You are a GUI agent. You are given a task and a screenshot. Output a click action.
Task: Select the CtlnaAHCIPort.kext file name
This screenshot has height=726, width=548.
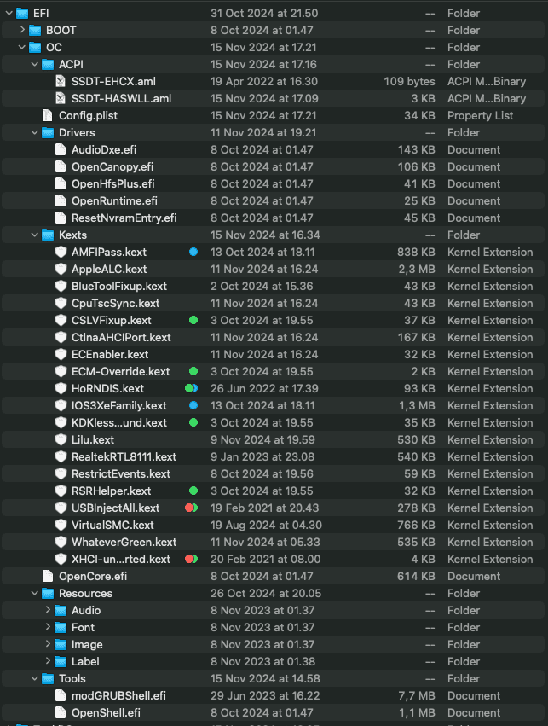121,338
